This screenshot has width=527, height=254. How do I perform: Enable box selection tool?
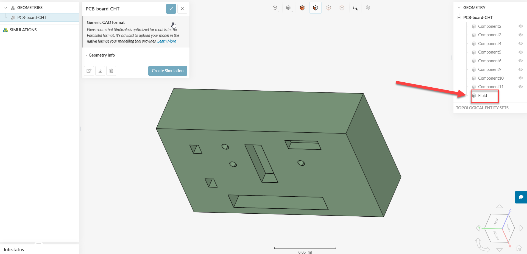355,8
